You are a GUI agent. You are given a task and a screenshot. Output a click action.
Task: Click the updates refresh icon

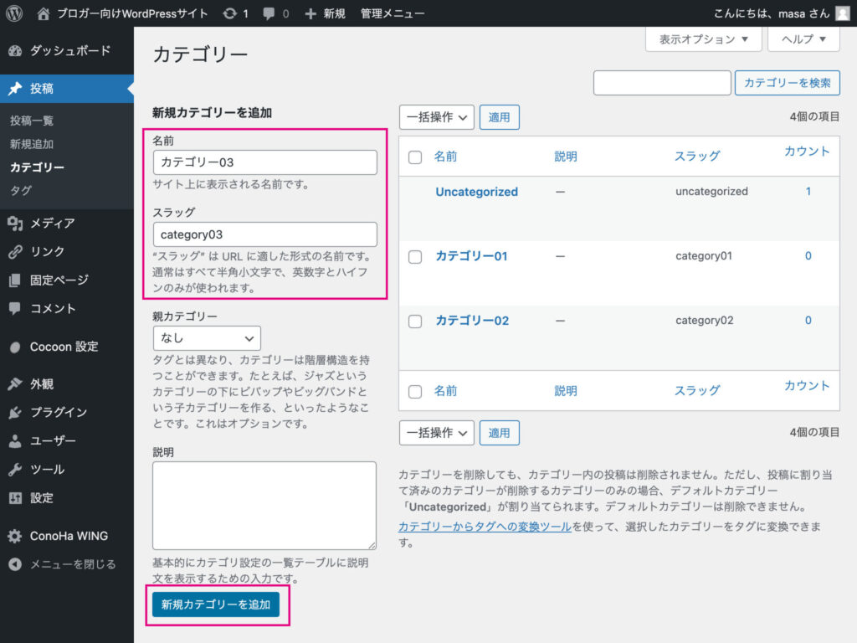coord(230,13)
